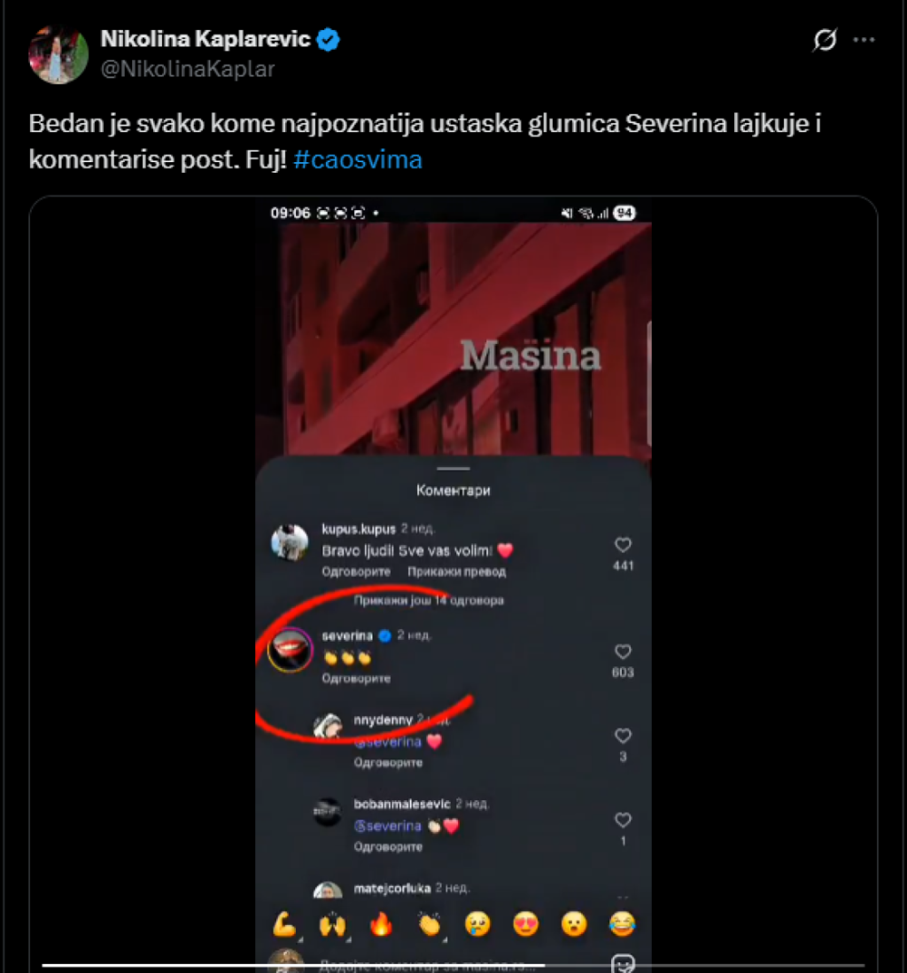907x973 pixels.
Task: Expand 'Прикажи још 14 одговора' replies
Action: point(429,600)
